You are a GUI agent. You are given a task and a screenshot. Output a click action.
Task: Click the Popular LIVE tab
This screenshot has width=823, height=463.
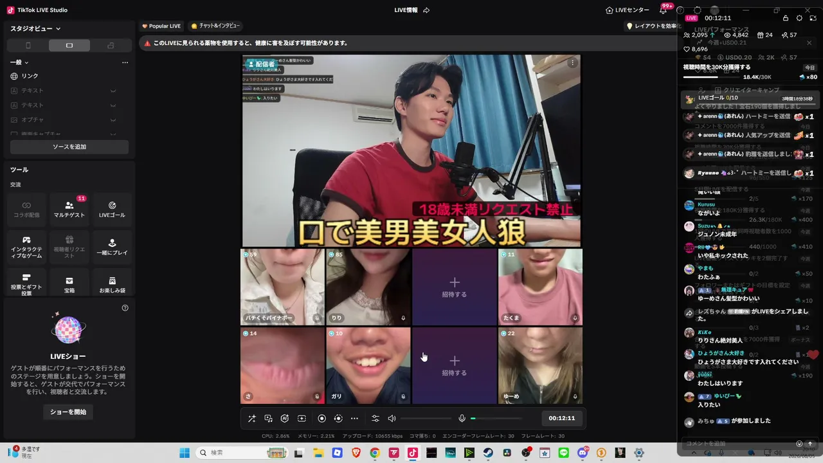coord(161,26)
